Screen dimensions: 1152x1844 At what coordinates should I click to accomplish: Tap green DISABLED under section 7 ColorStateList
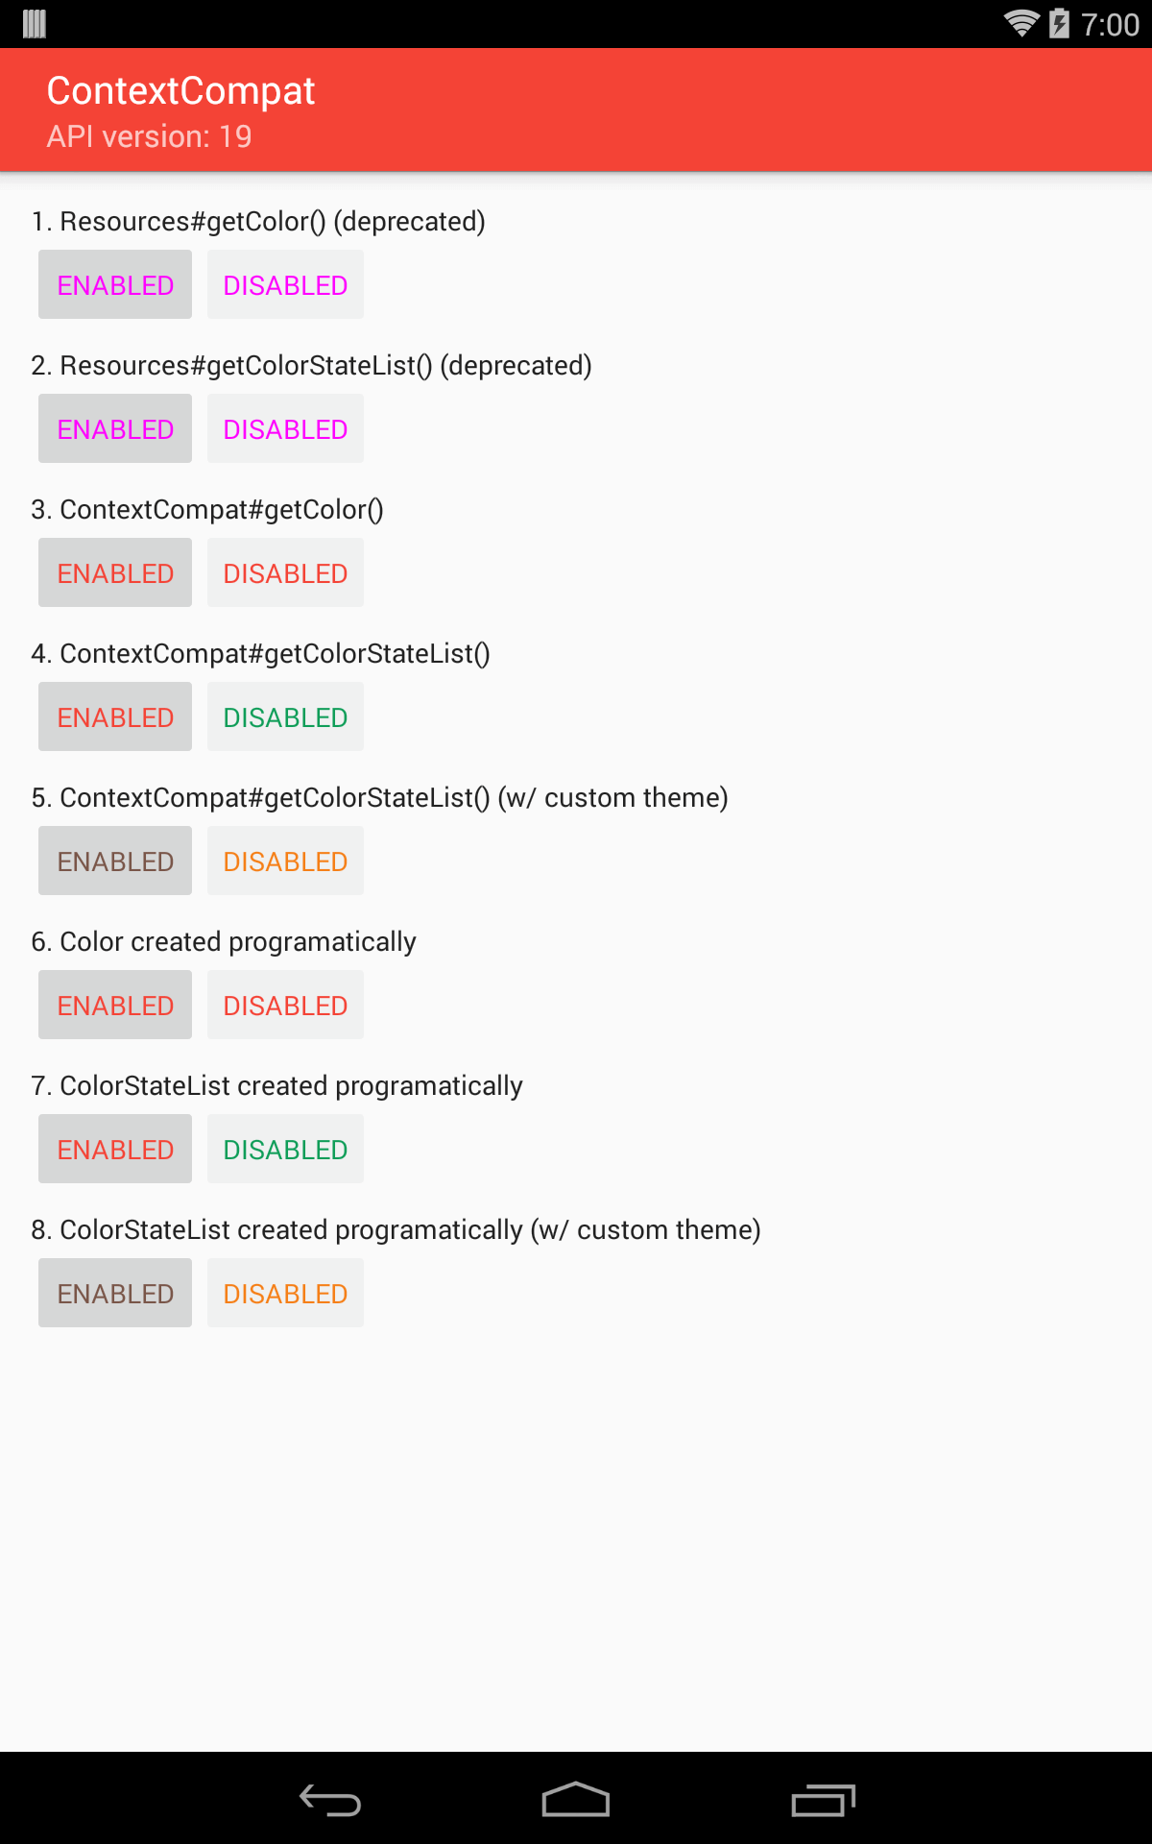pyautogui.click(x=285, y=1149)
